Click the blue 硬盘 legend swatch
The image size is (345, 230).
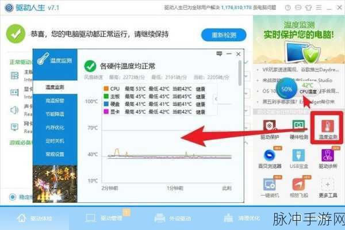(106, 104)
